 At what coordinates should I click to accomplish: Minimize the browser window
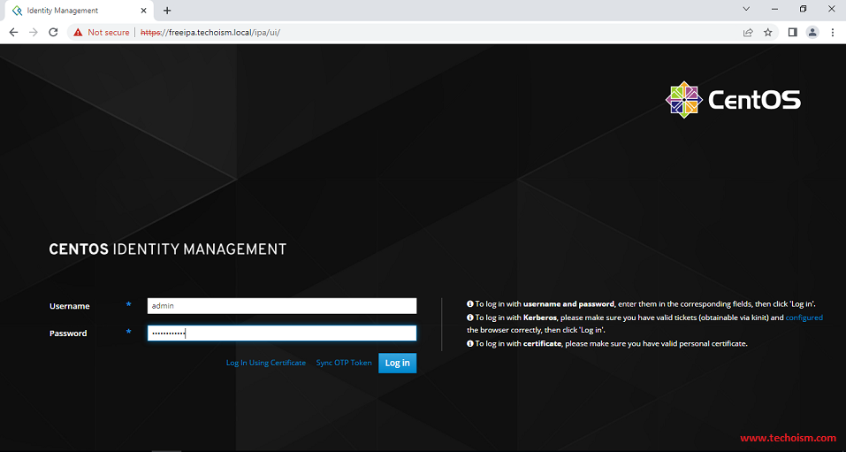[774, 9]
